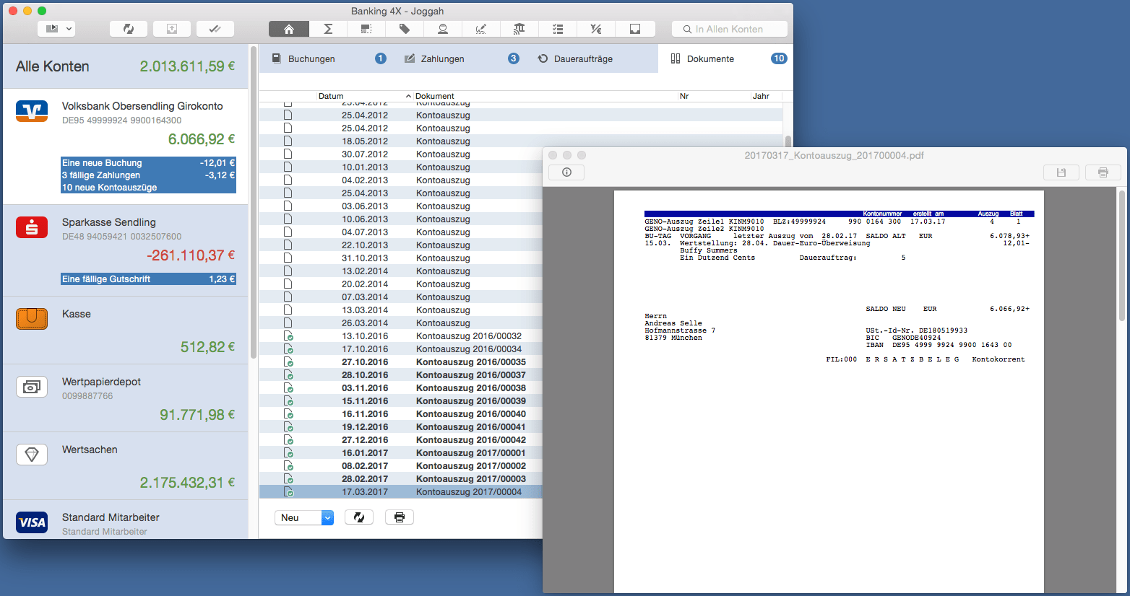1130x596 pixels.
Task: Open '10 neue Kontoauszüge' notification
Action: [148, 188]
